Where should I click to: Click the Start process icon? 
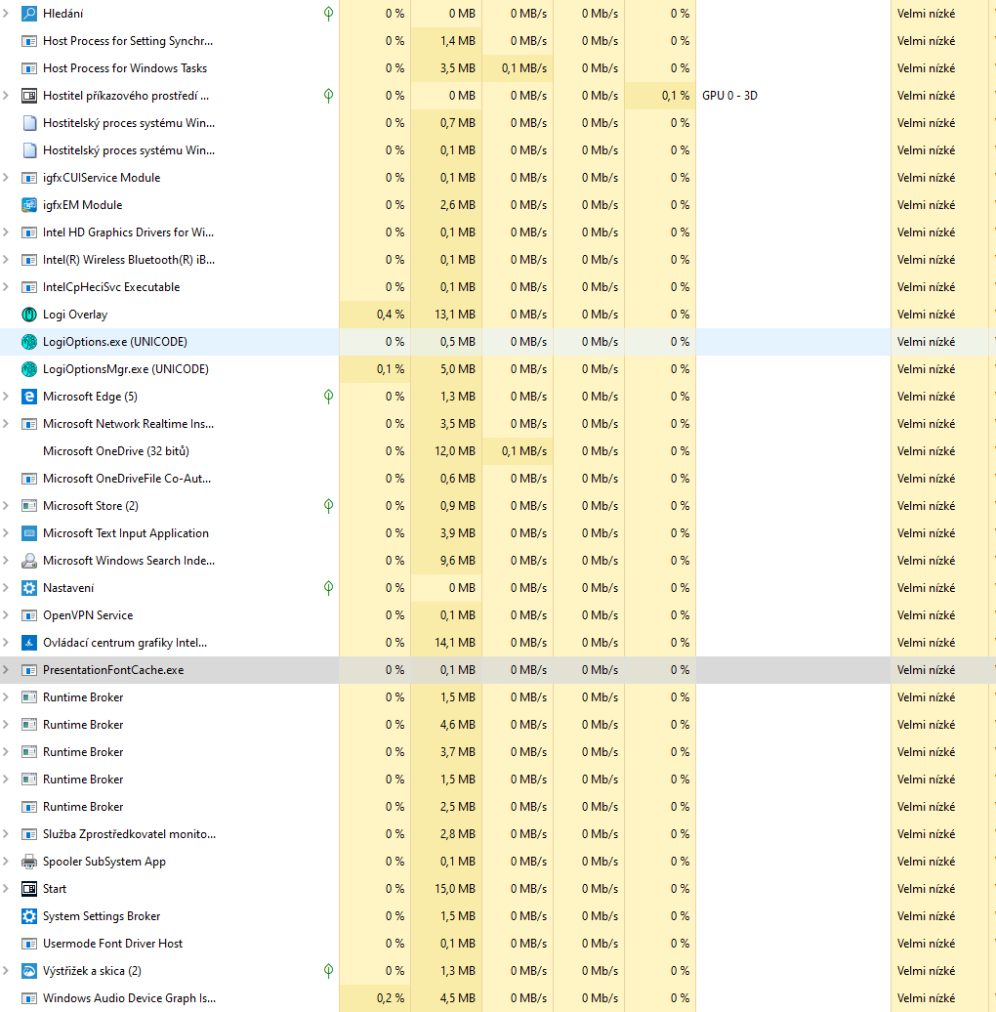[x=29, y=889]
